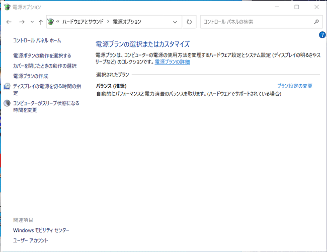Select 電源オプション breadcrumb item

(127, 22)
